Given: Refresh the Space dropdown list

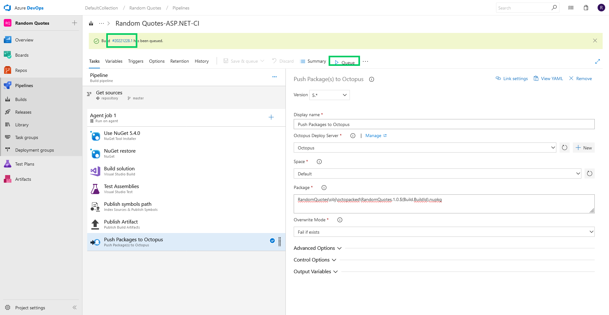Looking at the screenshot, I should point(589,173).
